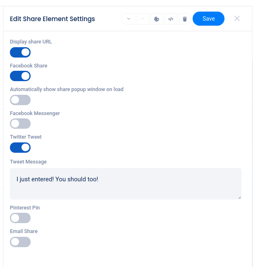Image resolution: width=253 pixels, height=267 pixels.
Task: Click the Pinterest Pin label
Action: pyautogui.click(x=25, y=208)
